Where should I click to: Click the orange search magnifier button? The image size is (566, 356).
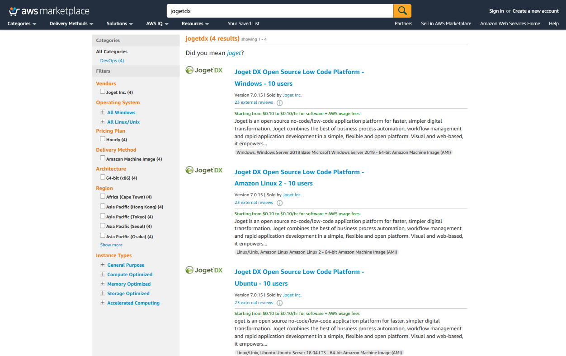402,11
